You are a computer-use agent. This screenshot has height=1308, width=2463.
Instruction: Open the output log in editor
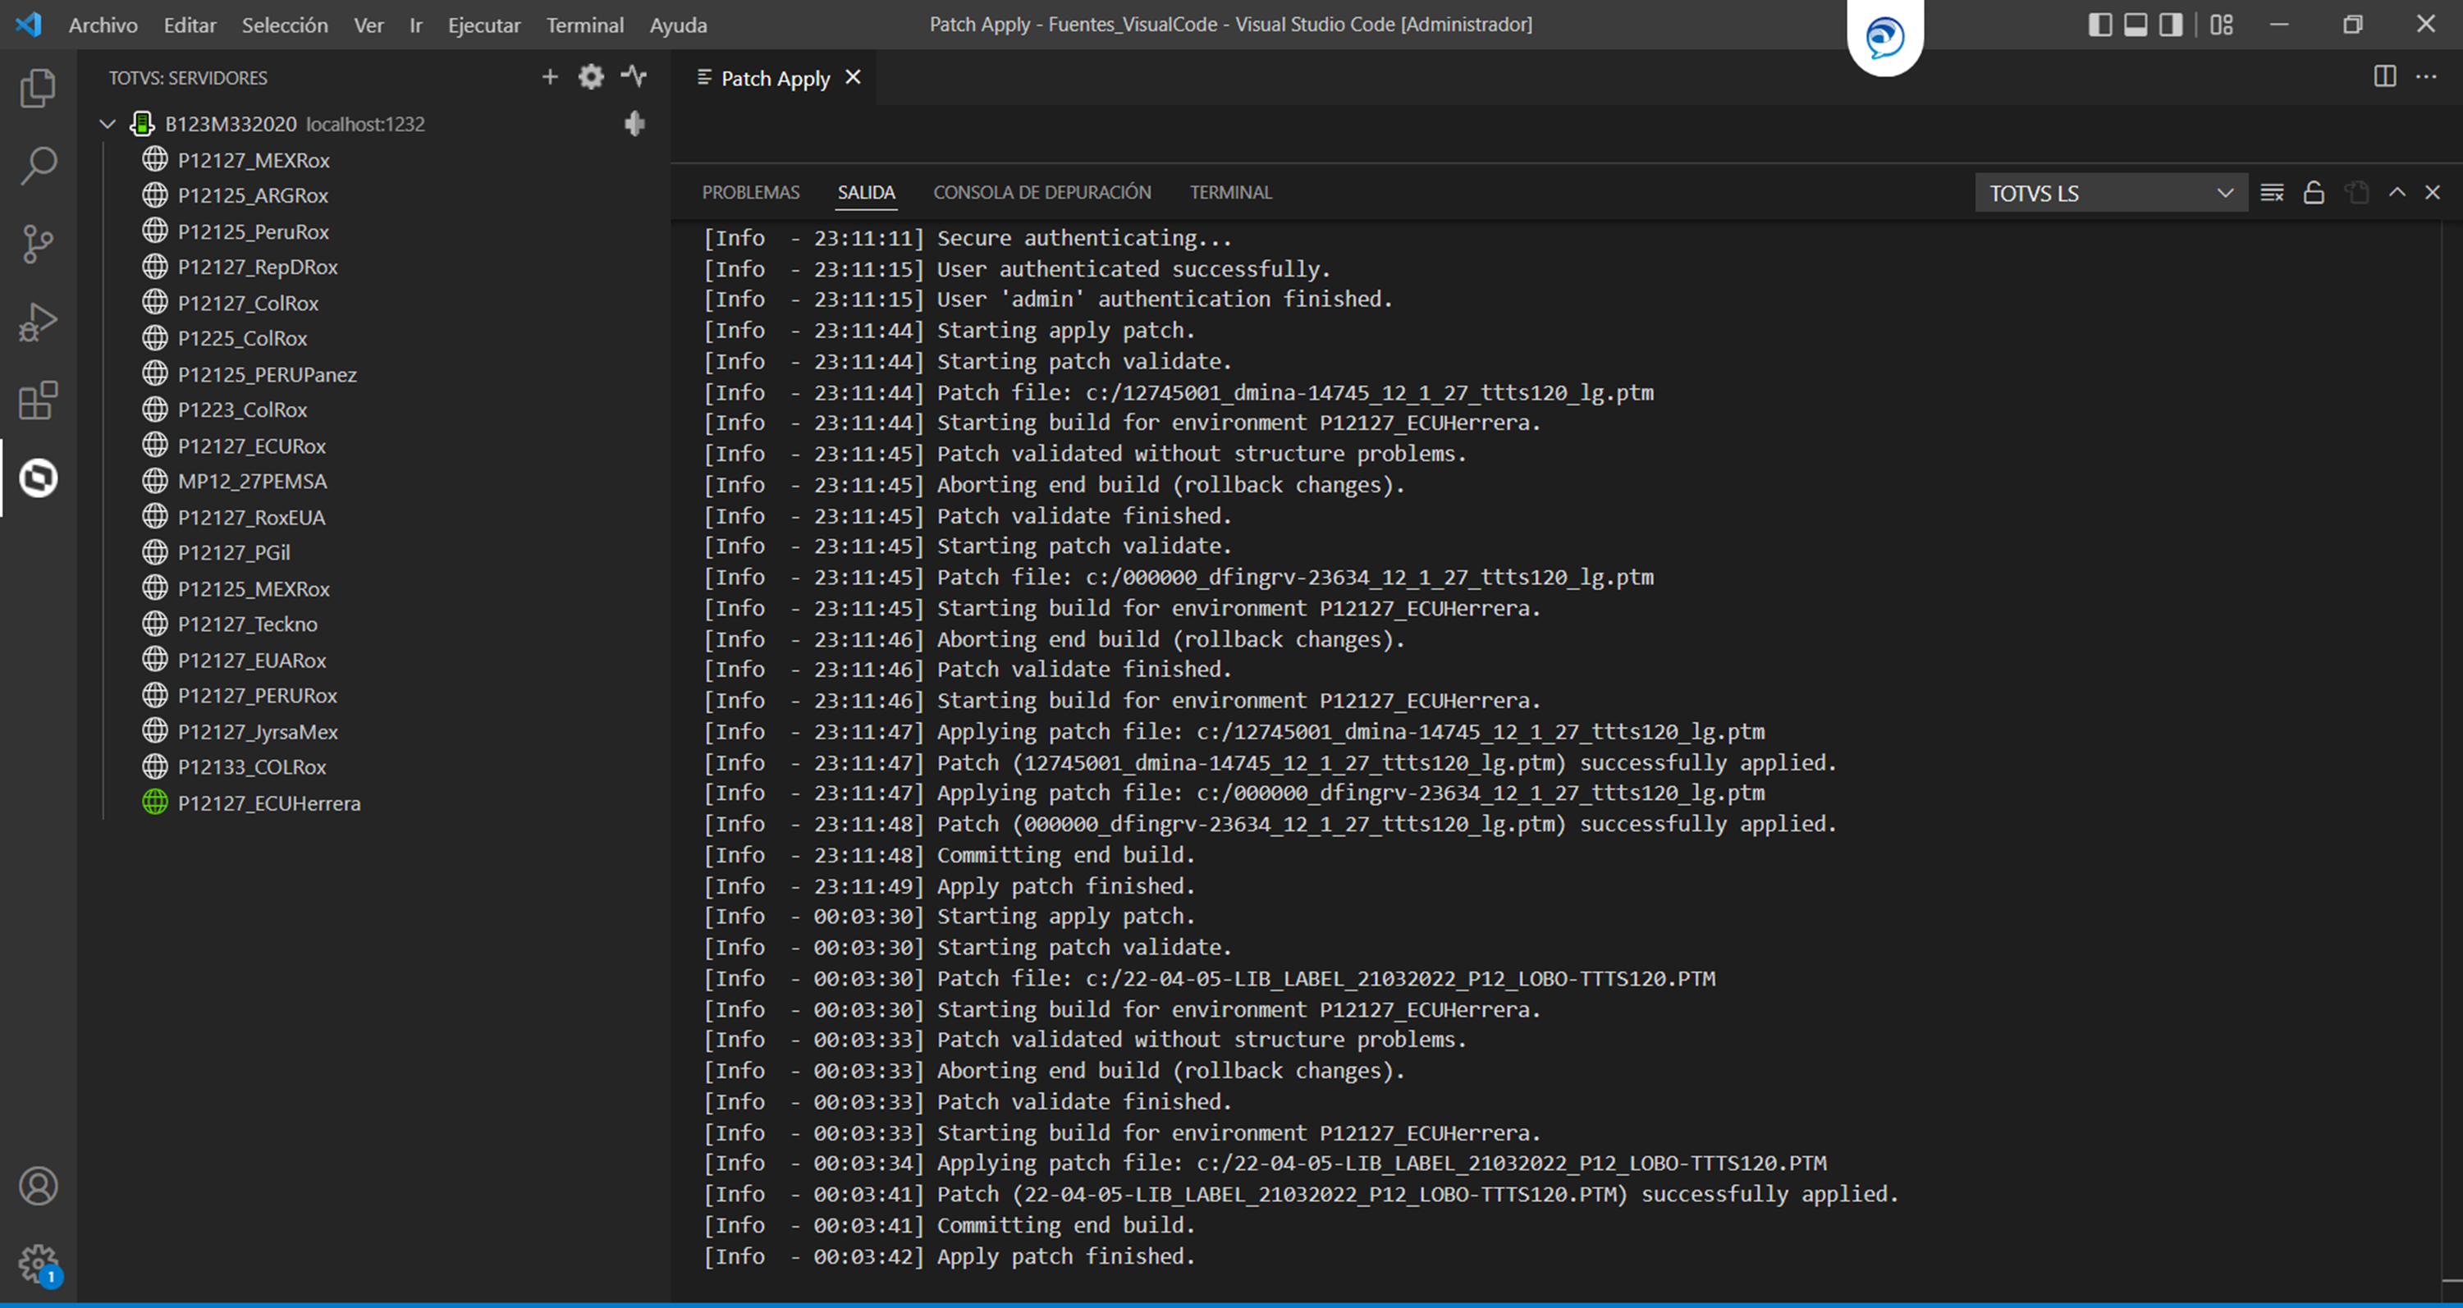pyautogui.click(x=2357, y=193)
